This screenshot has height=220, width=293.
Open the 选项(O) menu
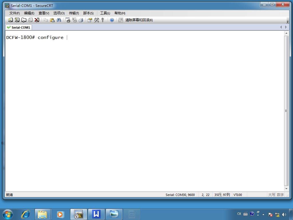(59, 13)
